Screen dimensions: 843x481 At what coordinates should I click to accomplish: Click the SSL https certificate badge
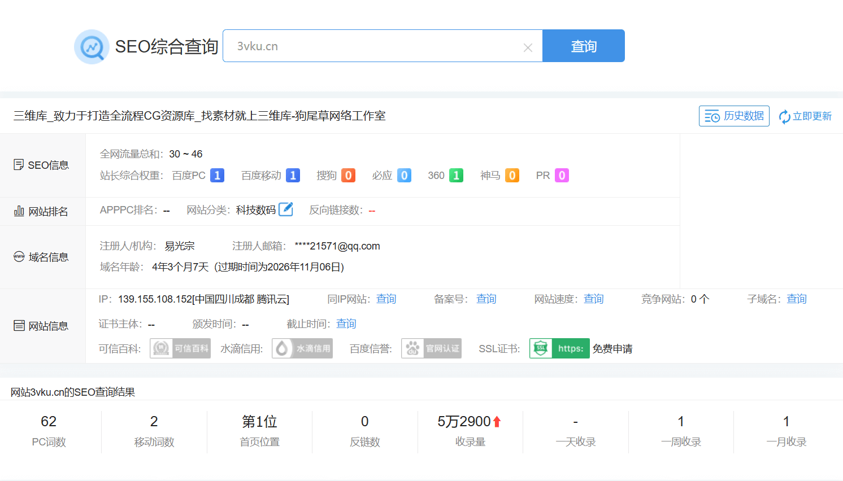(559, 348)
